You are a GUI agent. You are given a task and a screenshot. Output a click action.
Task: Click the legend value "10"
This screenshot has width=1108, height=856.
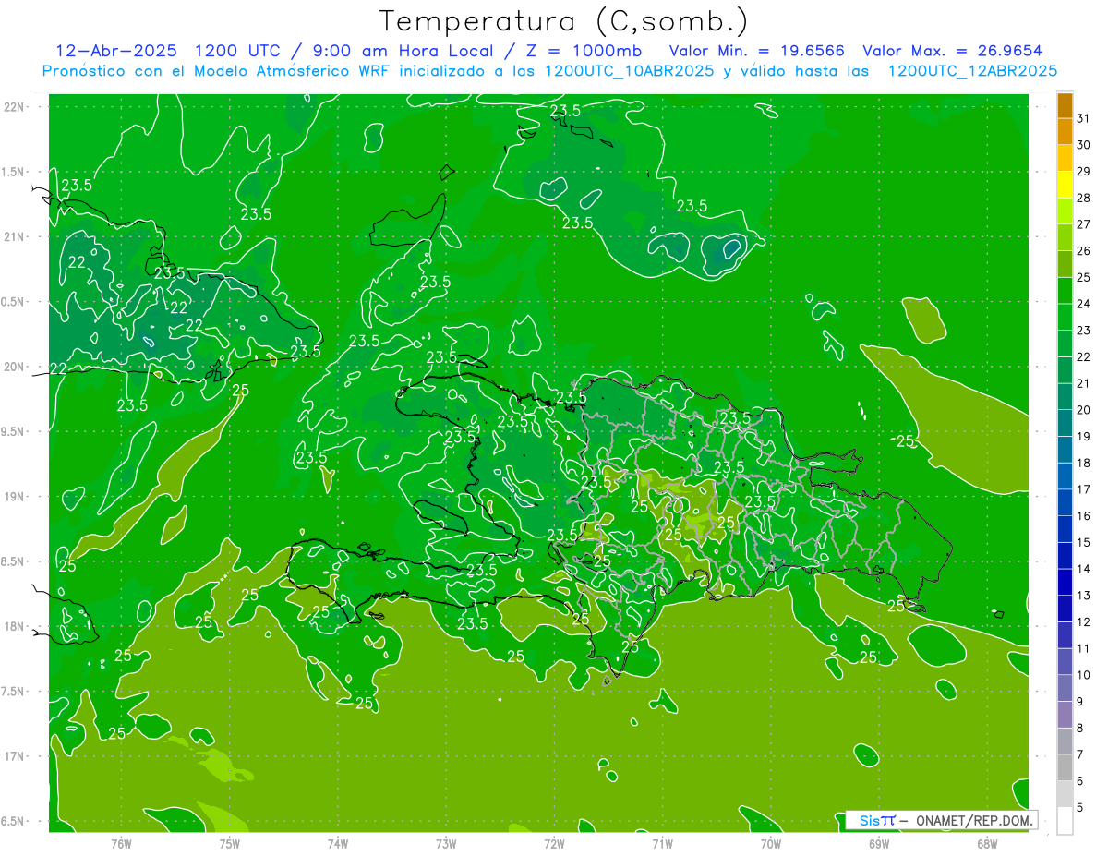coord(1084,675)
